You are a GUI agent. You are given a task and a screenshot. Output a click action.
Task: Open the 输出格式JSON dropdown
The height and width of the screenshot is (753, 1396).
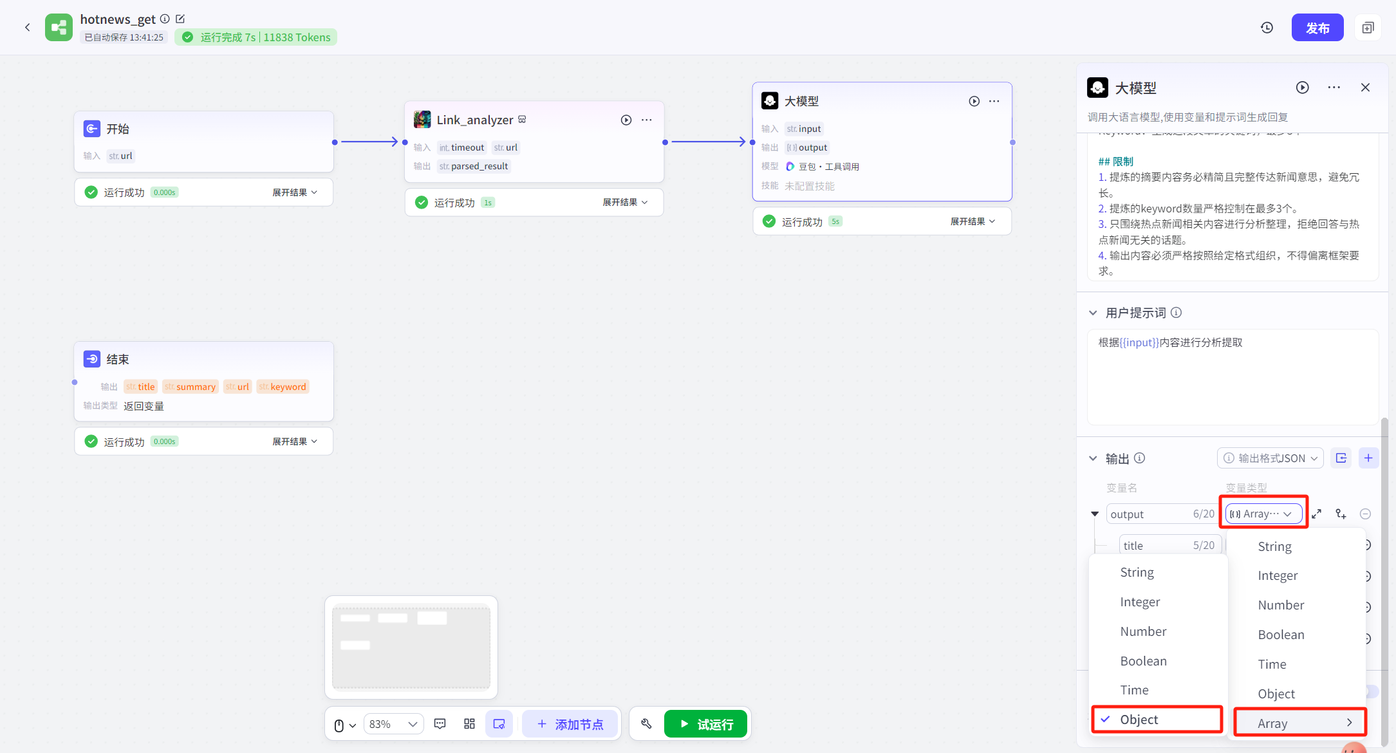[x=1270, y=458]
